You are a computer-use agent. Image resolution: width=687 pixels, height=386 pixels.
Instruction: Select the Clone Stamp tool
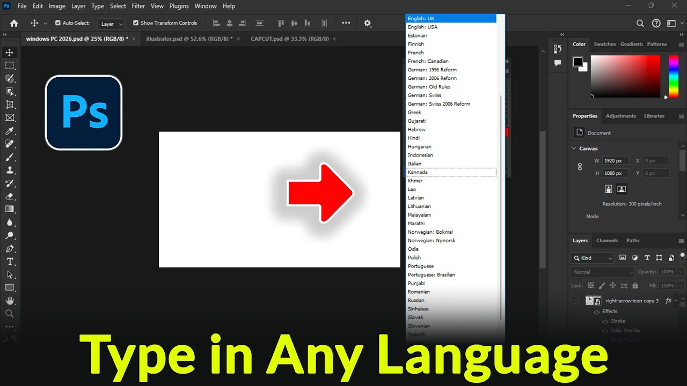[10, 170]
